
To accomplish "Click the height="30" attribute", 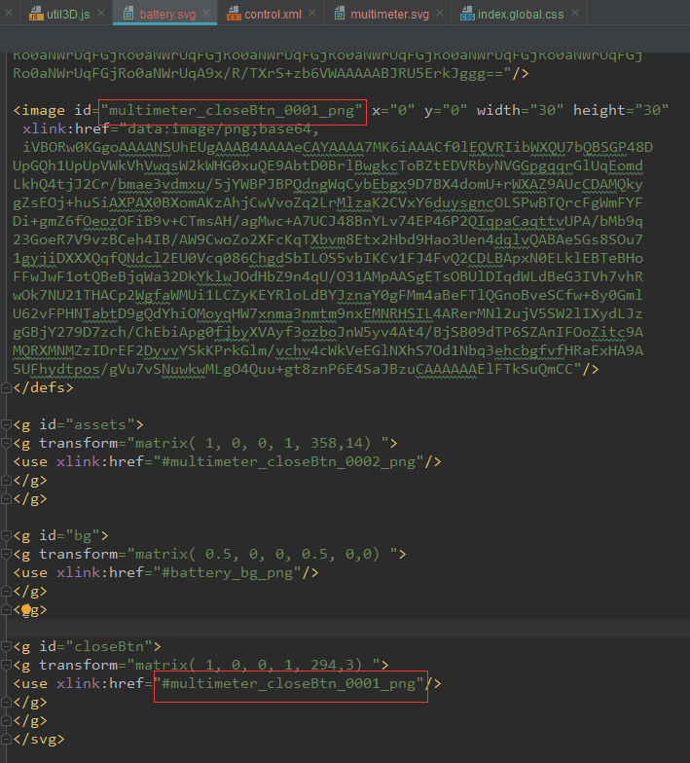I will (621, 111).
